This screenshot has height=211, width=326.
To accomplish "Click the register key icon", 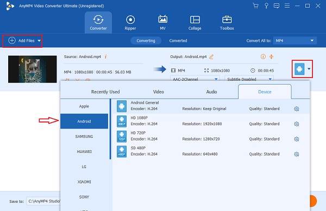I will click(x=266, y=5).
